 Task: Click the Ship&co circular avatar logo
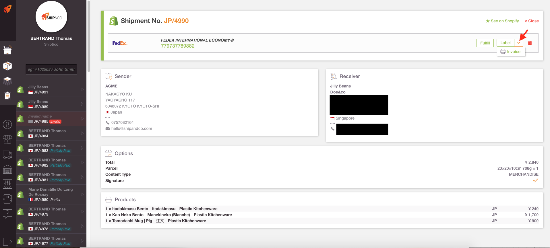[x=51, y=17]
